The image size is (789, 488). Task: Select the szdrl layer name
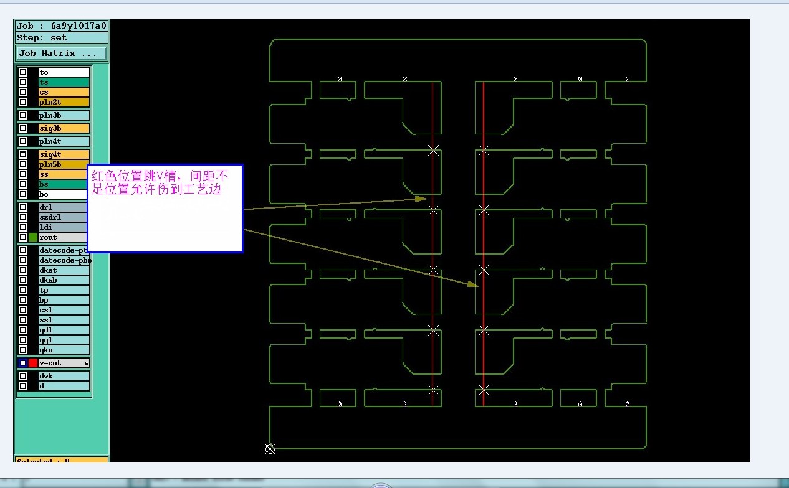point(64,217)
